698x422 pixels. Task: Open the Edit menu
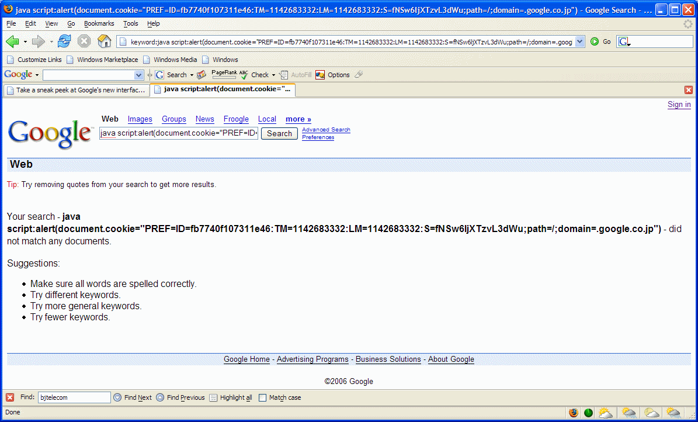coord(30,23)
